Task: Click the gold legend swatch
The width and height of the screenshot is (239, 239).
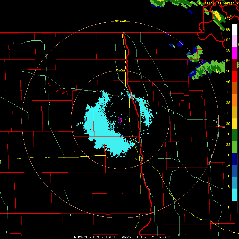Action: point(234,113)
